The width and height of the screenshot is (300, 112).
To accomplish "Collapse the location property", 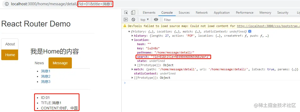I will 132,40.
